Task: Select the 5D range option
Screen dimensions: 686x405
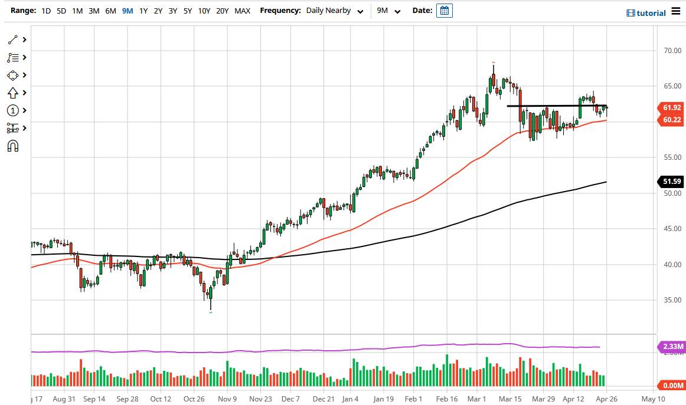Action: coord(61,11)
